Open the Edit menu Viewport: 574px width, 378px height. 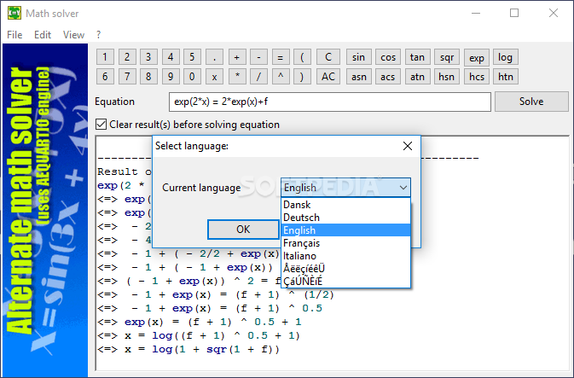coord(43,35)
